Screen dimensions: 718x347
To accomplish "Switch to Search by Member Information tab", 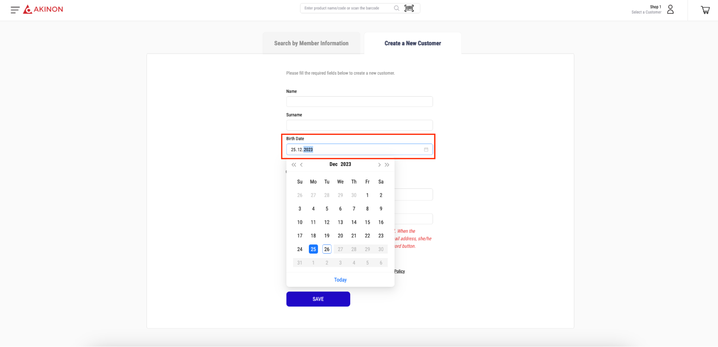I will point(311,43).
